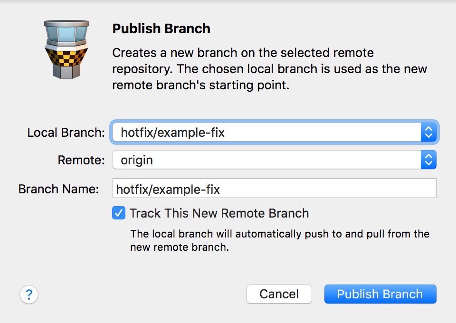
Task: Click the Tower control tower app icon
Action: pos(66,49)
